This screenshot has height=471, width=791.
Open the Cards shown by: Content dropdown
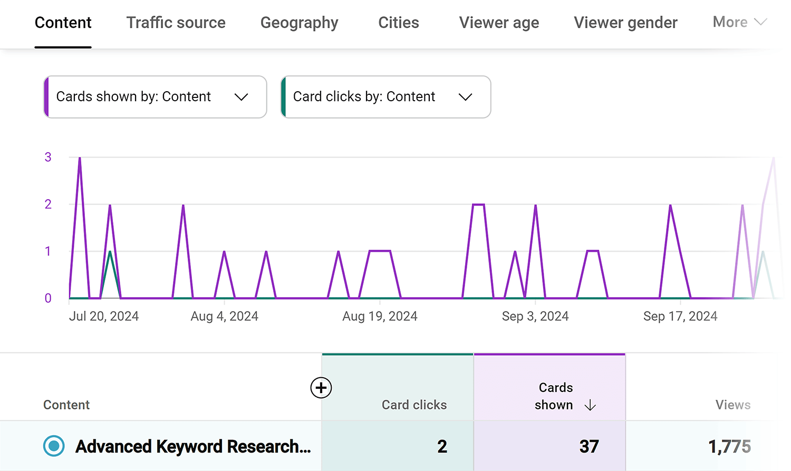[x=155, y=97]
